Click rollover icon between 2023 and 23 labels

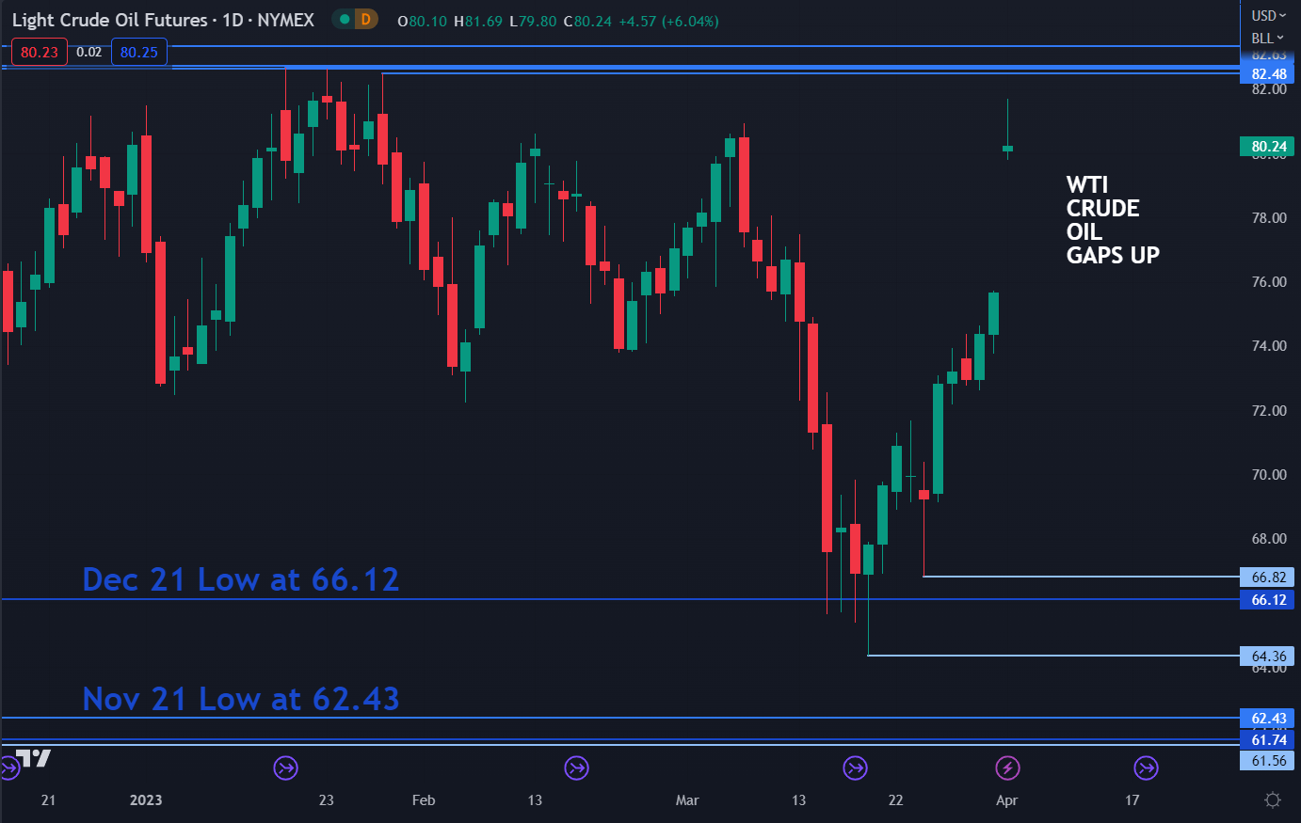(285, 768)
